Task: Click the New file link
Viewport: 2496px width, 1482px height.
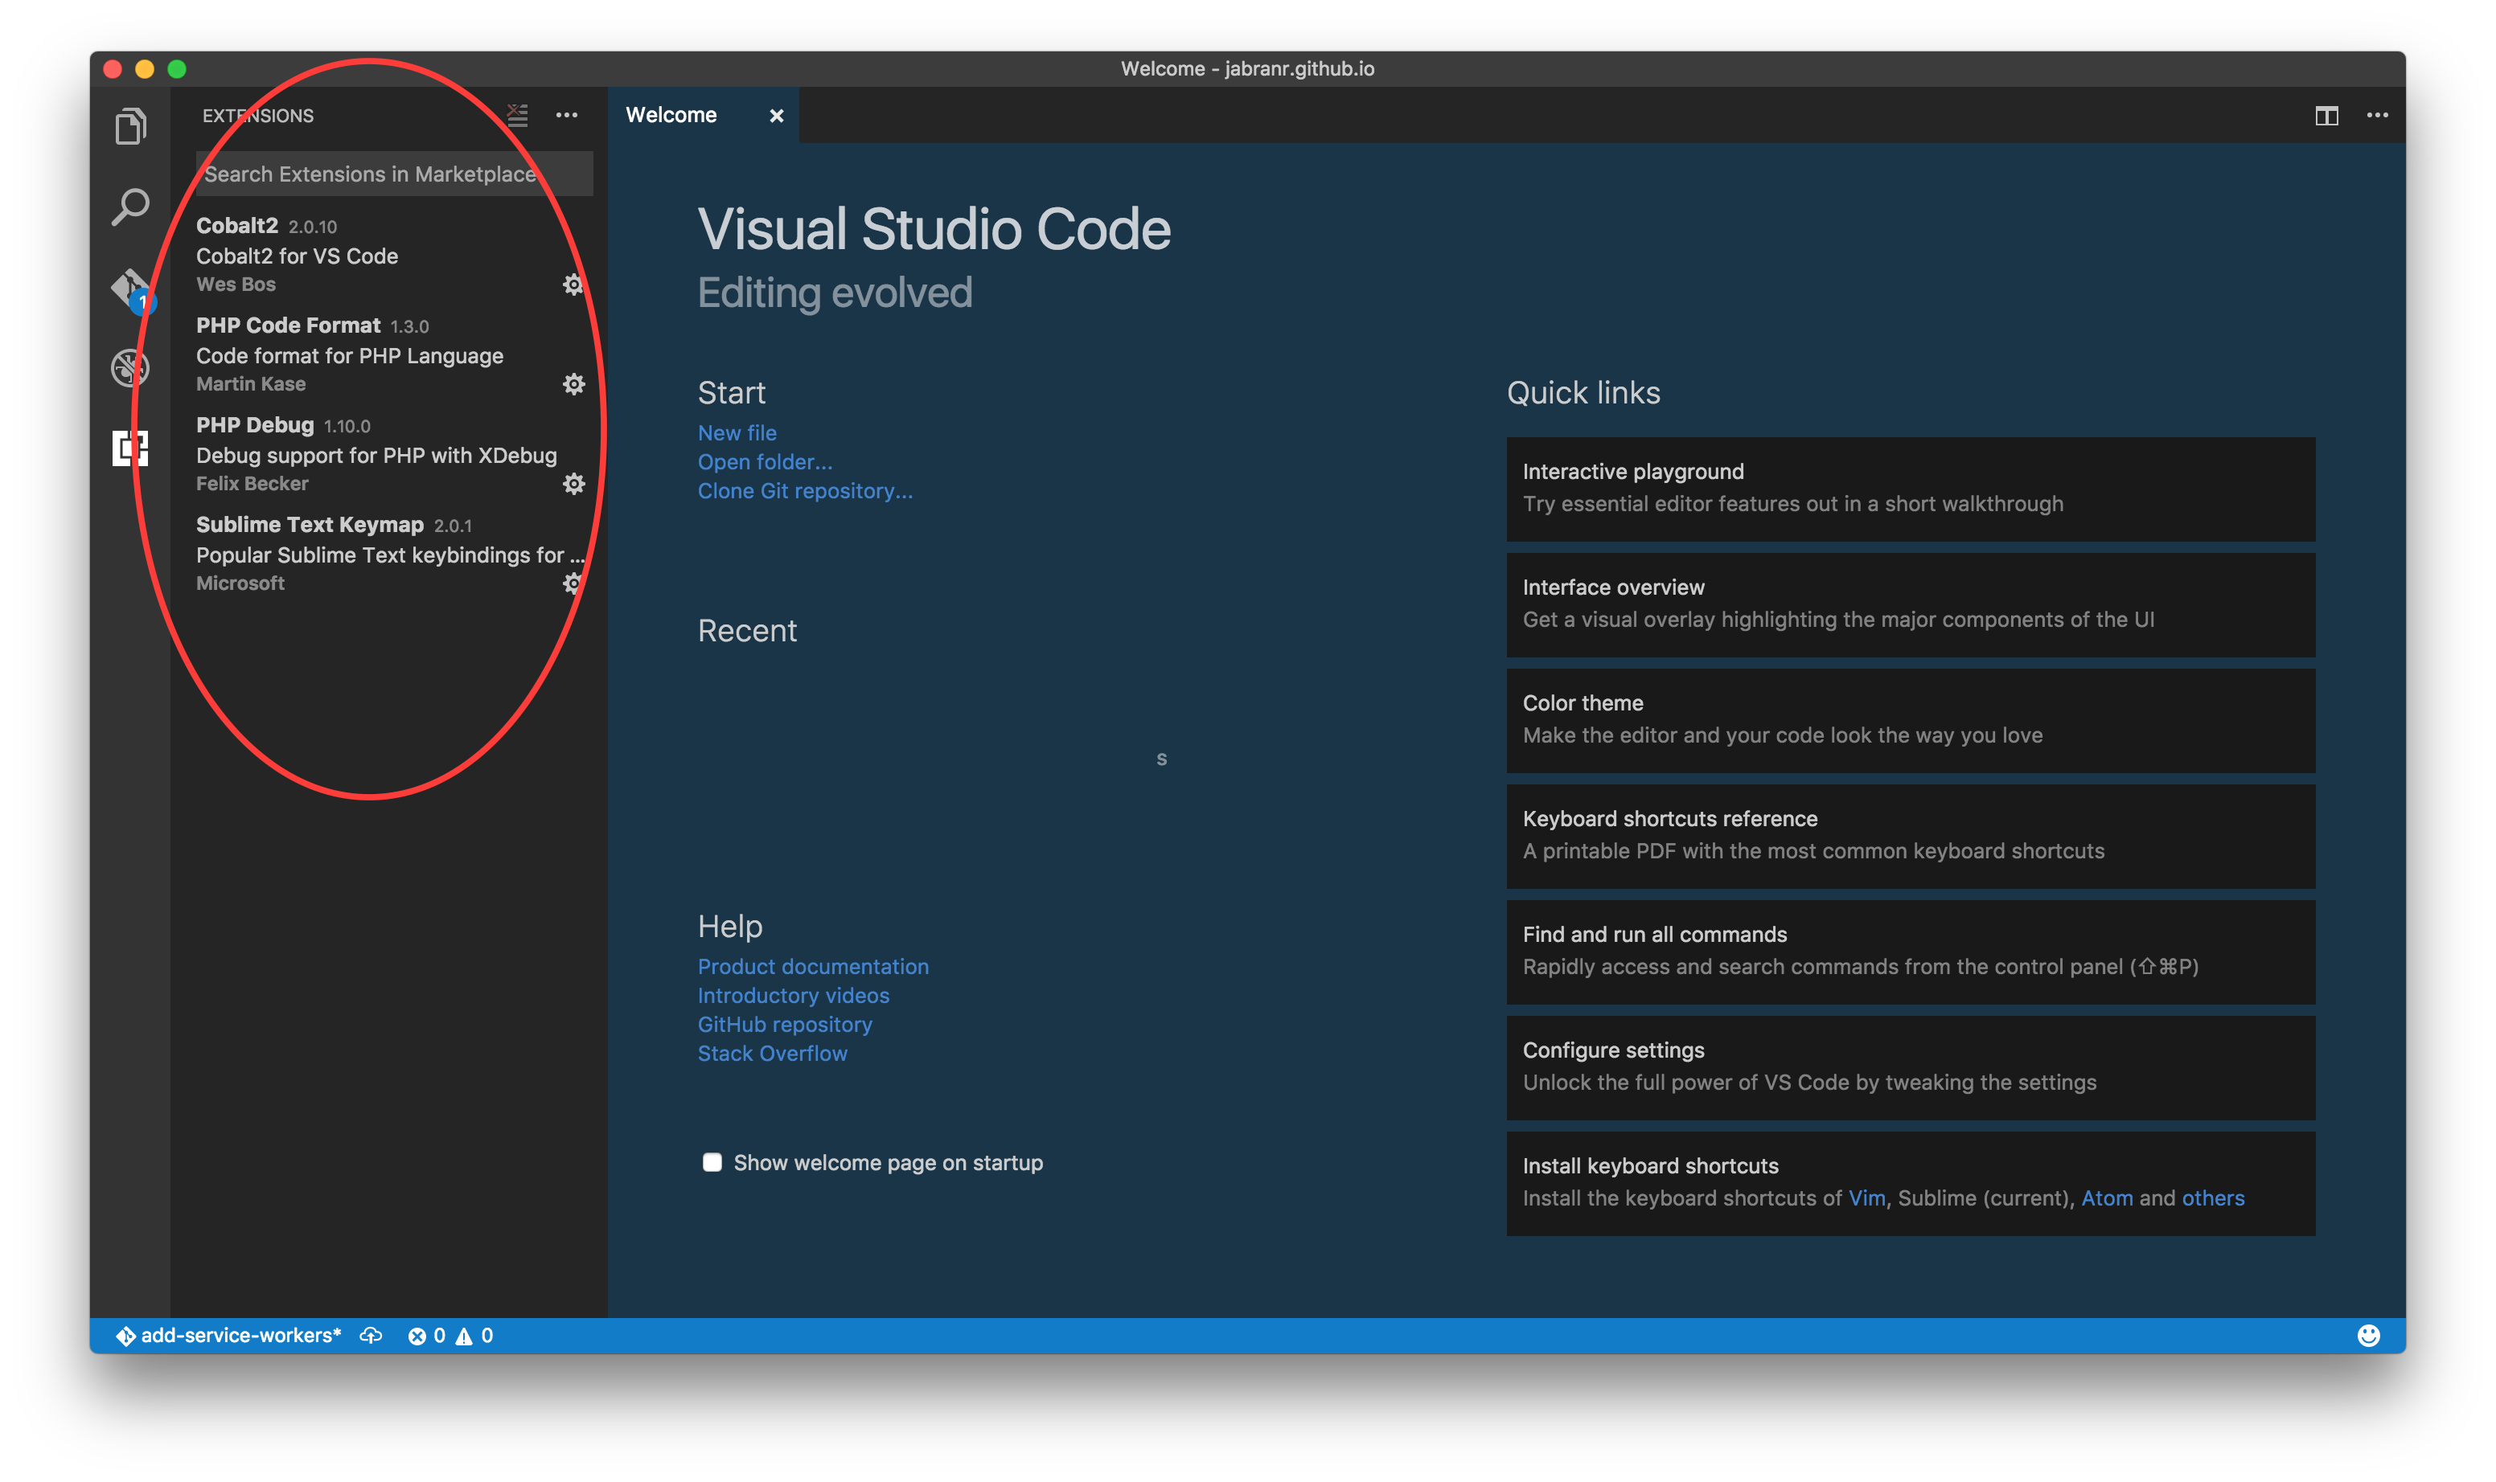Action: (x=737, y=433)
